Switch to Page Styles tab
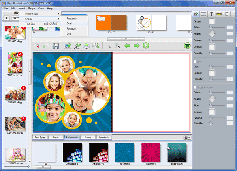Viewport: 237px width, 171px height. coord(40,138)
